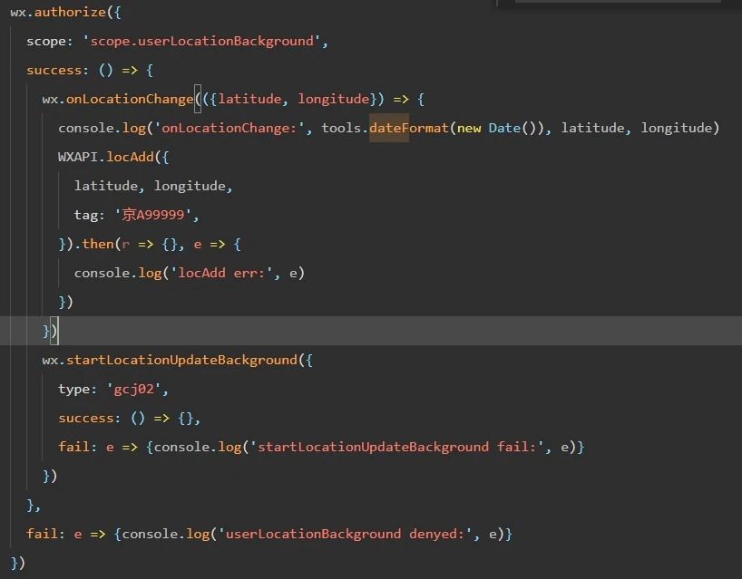Click the 'tools' identifier before dateFormat
Screen dimensions: 742x579
pyautogui.click(x=341, y=128)
